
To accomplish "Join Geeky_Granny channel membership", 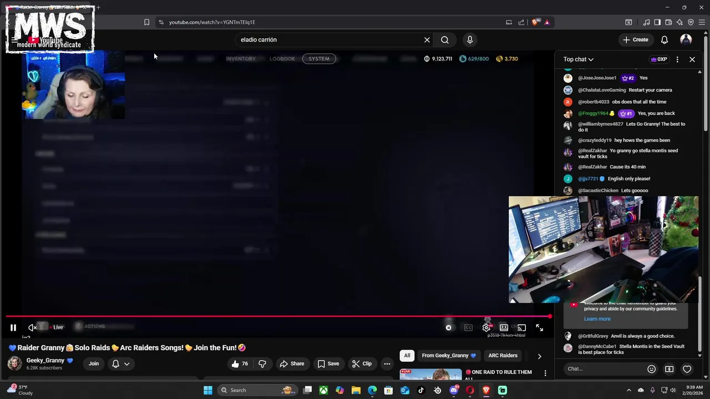I will [94, 364].
